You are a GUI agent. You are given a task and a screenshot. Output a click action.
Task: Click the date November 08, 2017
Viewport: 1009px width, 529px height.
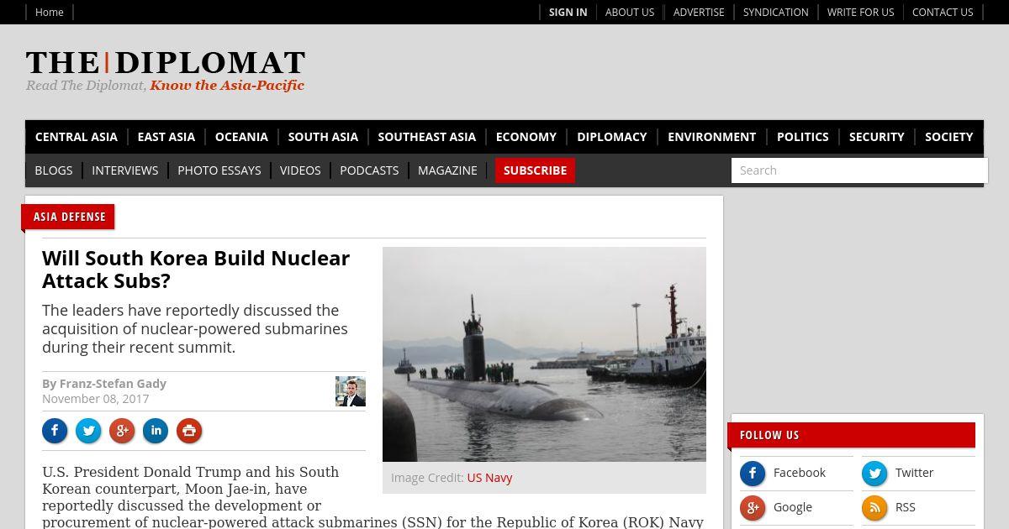point(96,399)
